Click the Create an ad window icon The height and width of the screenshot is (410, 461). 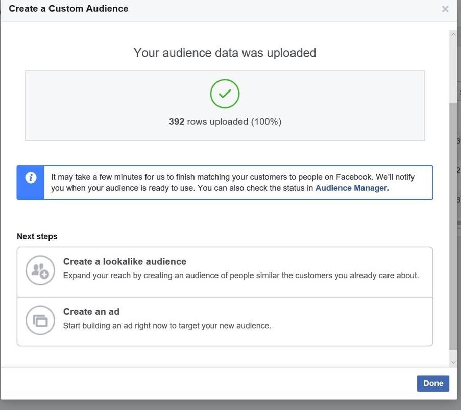point(40,320)
